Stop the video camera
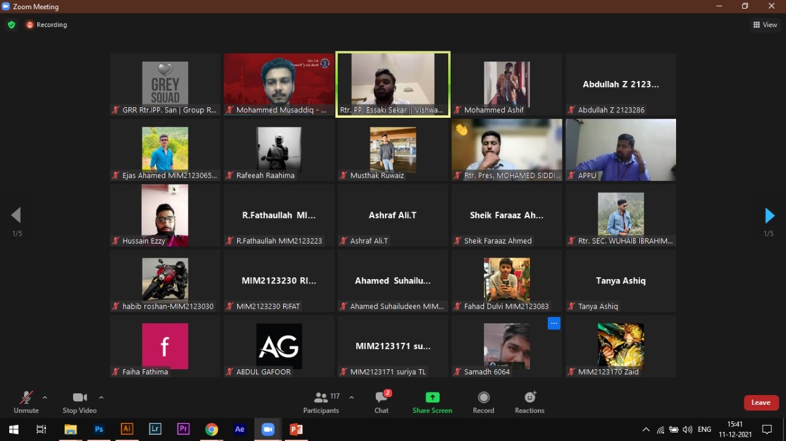The image size is (786, 441). coord(79,402)
